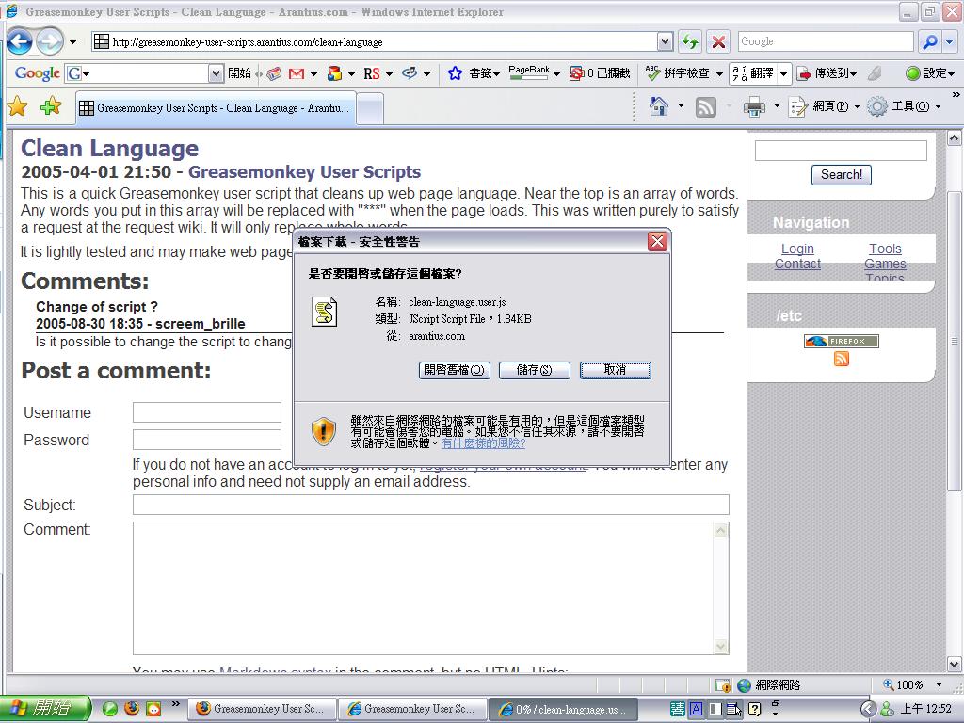The width and height of the screenshot is (964, 723).
Task: Open a new blank browser tab
Action: 370,109
